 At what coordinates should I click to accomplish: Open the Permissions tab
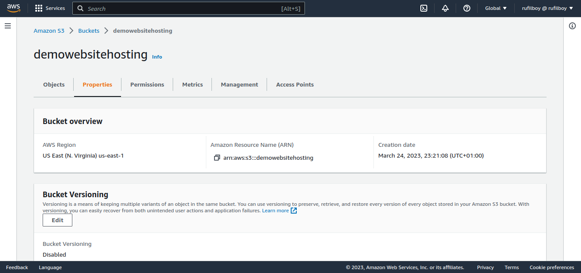point(147,84)
